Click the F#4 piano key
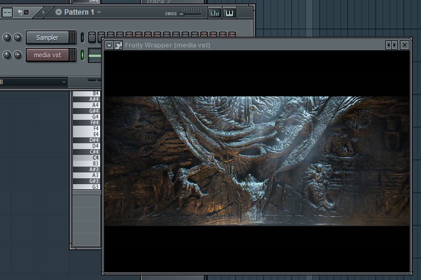 (x=86, y=123)
